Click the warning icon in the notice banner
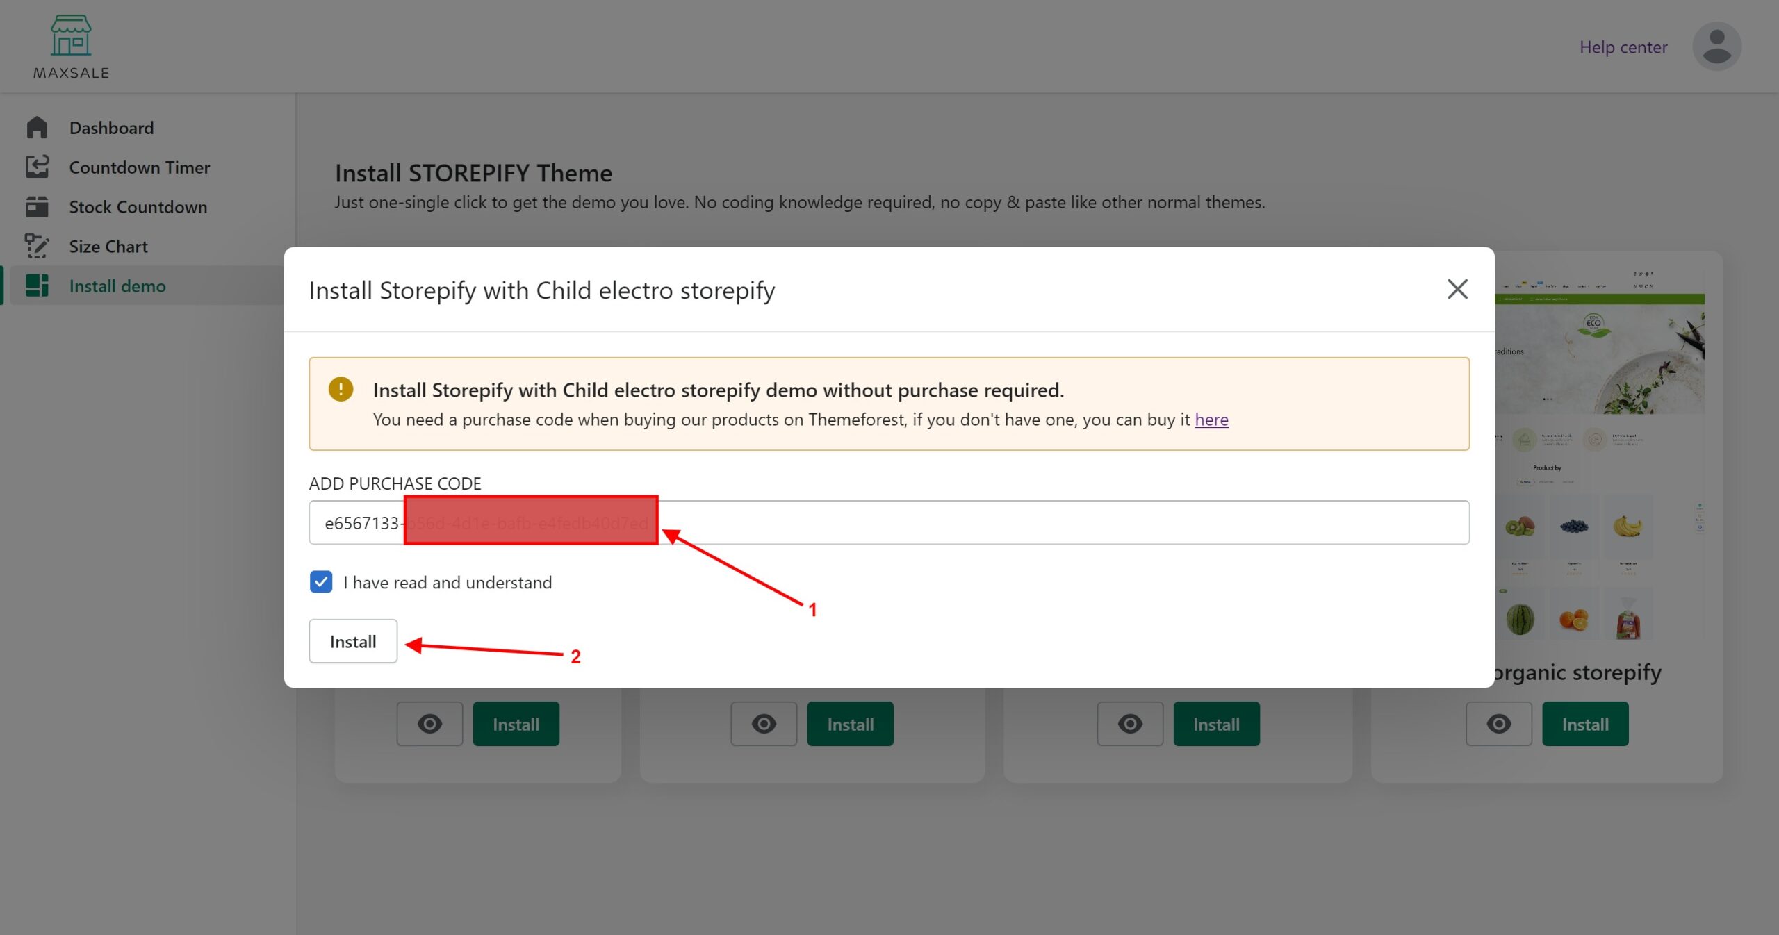The image size is (1779, 935). (x=341, y=389)
